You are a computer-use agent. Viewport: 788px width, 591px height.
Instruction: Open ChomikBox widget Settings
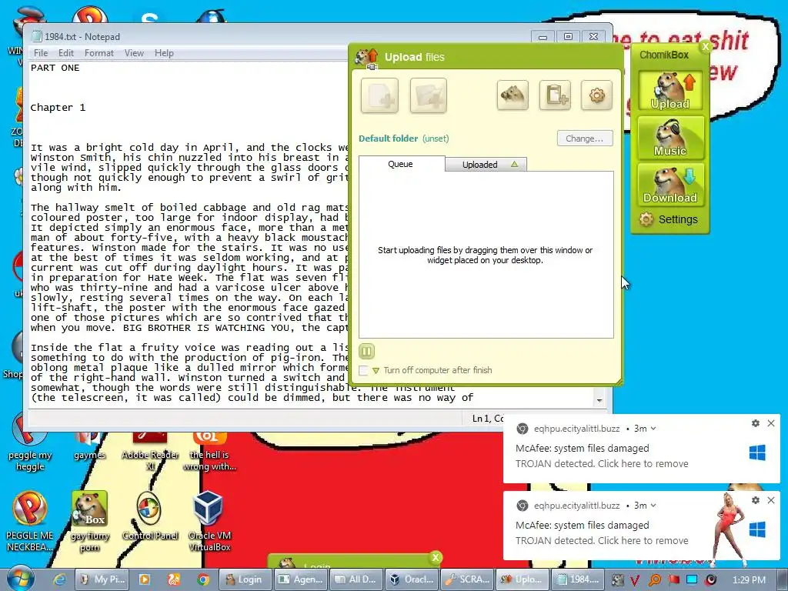(669, 219)
